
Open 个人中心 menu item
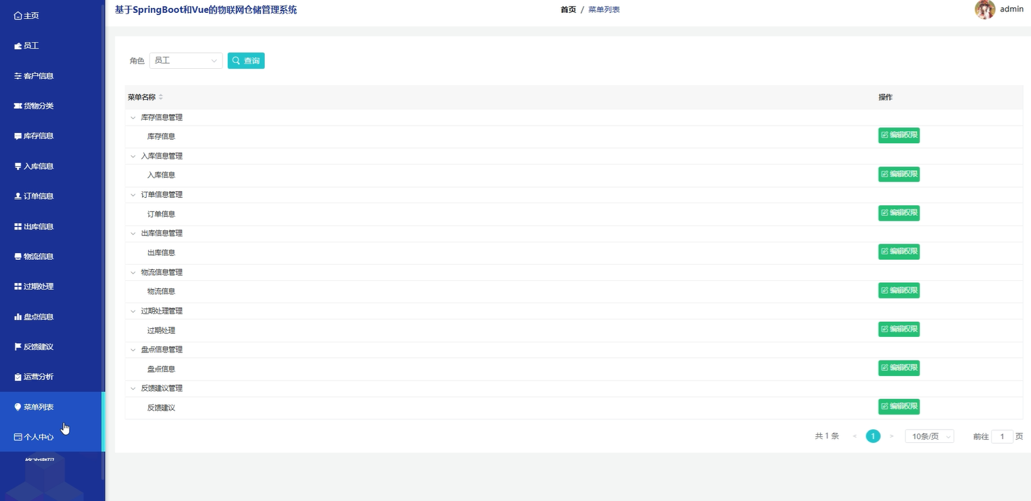coord(52,437)
